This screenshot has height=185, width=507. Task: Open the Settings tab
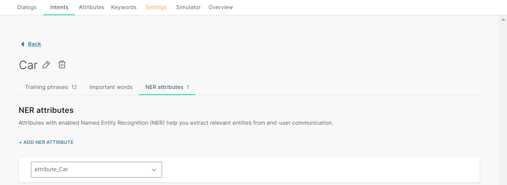coord(156,7)
